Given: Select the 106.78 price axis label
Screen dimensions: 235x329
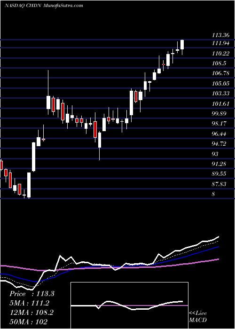Looking at the screenshot, I should (x=220, y=73).
